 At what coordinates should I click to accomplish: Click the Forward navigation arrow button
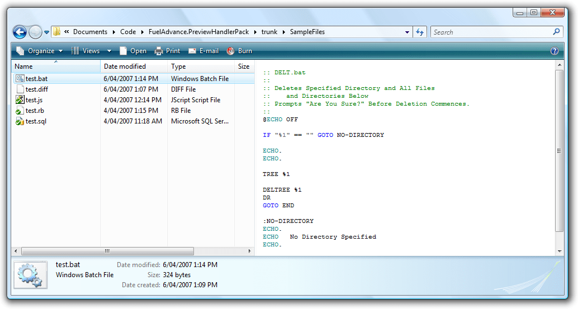[35, 32]
